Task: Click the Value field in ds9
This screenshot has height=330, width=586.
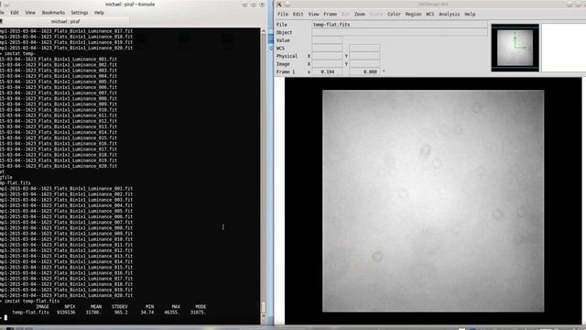Action: click(328, 40)
